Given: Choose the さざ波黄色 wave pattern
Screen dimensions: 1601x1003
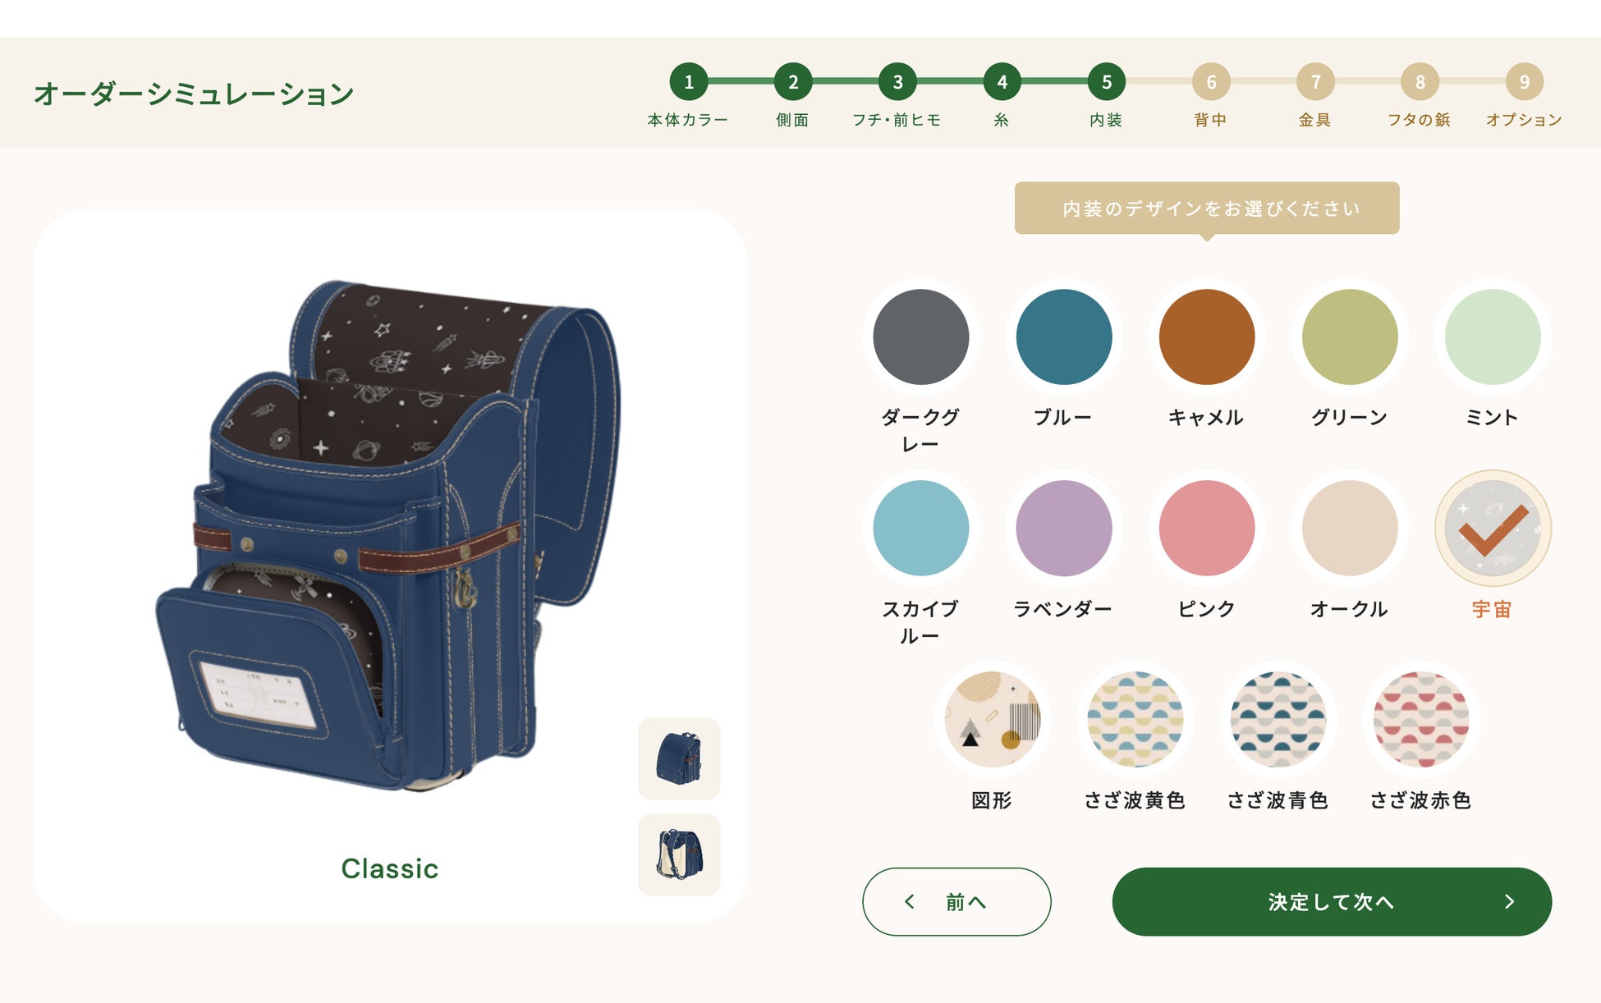Looking at the screenshot, I should 1135,720.
